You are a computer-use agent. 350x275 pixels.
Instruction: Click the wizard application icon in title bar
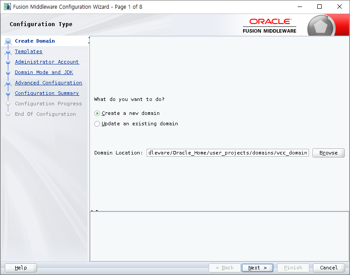point(7,7)
